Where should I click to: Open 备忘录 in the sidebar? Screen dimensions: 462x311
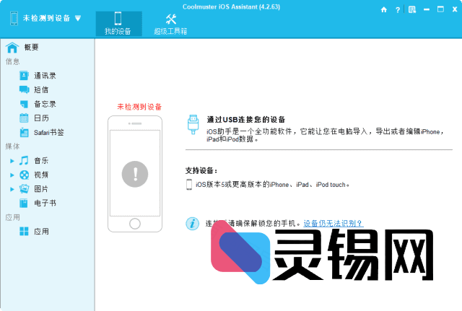(45, 104)
